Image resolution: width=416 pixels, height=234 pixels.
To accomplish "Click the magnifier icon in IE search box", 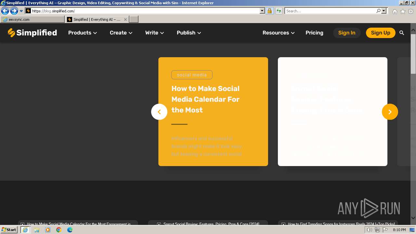I will [378, 11].
